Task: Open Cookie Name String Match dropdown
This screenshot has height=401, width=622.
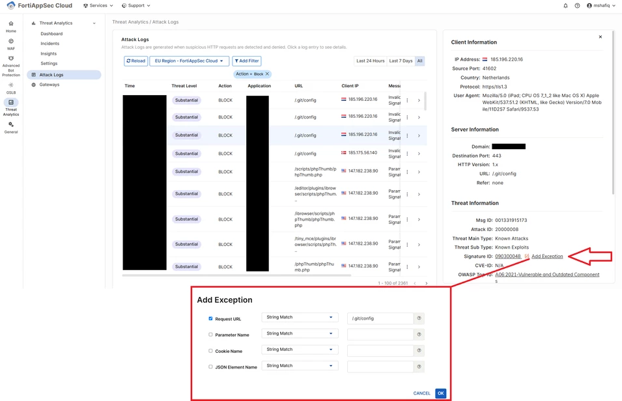Action: (x=300, y=350)
